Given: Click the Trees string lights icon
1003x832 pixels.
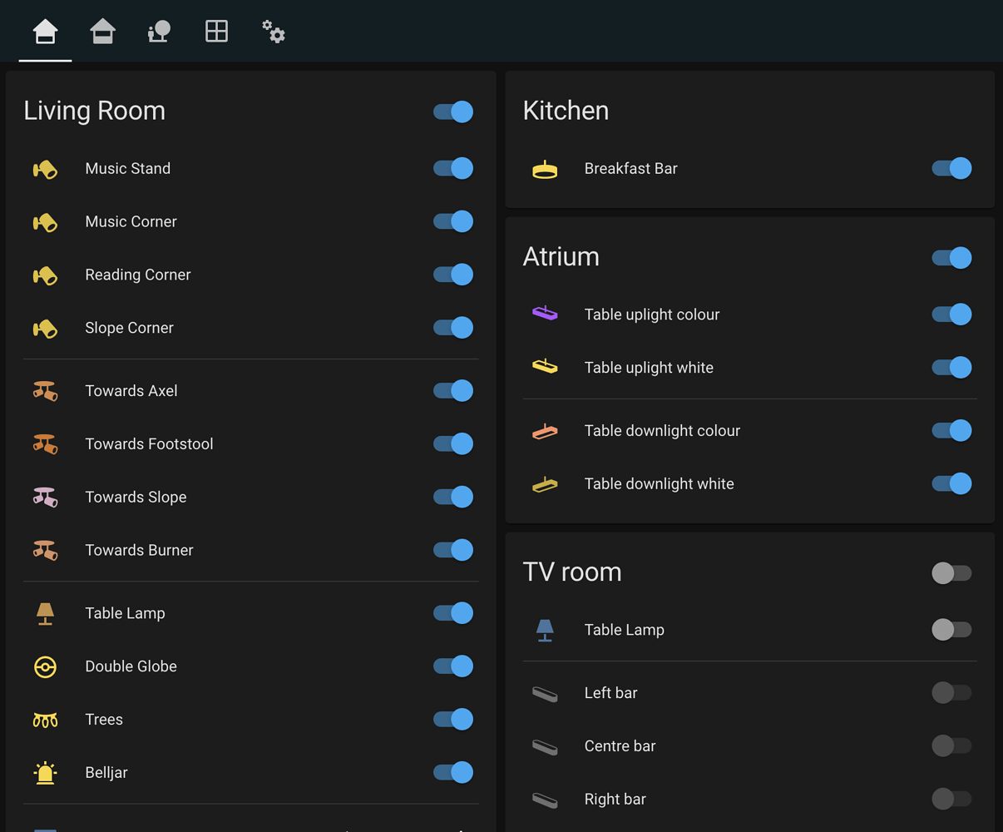Looking at the screenshot, I should [x=45, y=719].
